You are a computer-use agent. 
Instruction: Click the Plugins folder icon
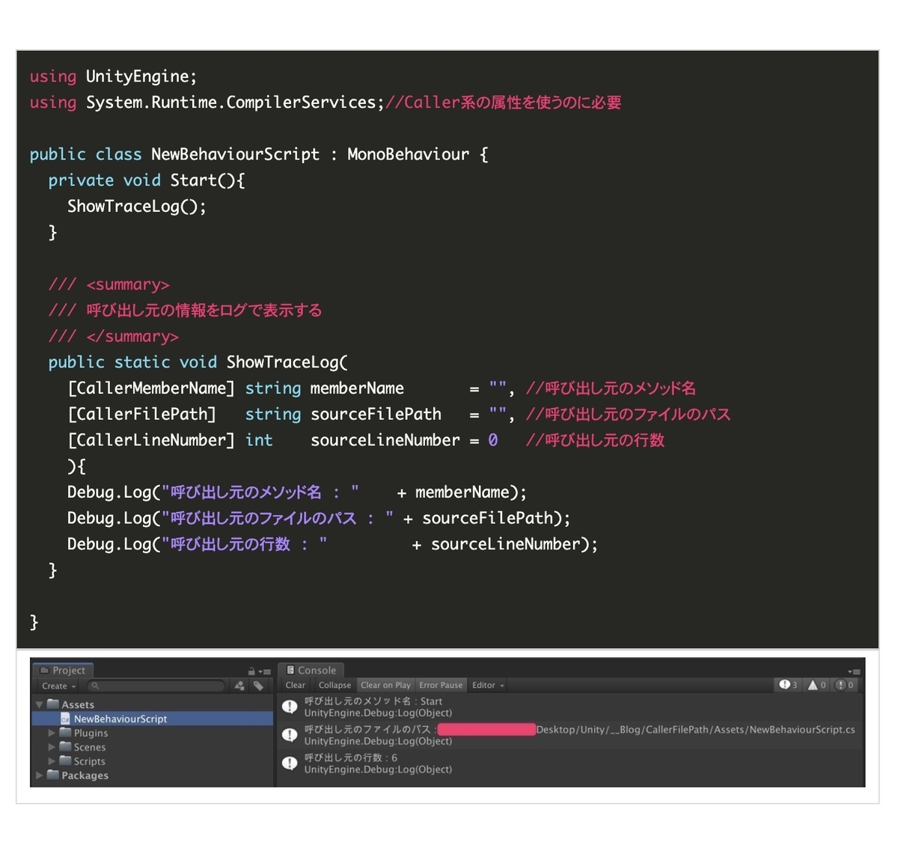click(x=65, y=733)
